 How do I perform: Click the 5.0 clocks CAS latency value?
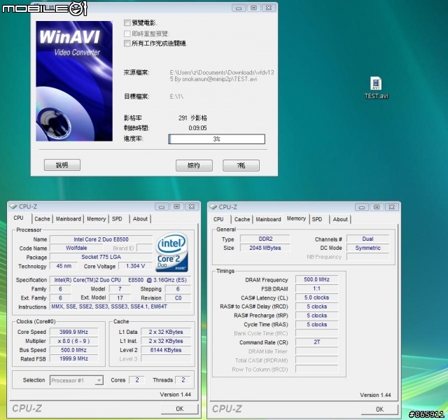point(316,297)
